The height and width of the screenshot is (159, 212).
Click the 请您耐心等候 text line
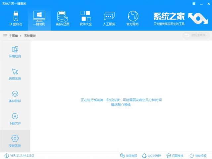pyautogui.click(x=121, y=105)
